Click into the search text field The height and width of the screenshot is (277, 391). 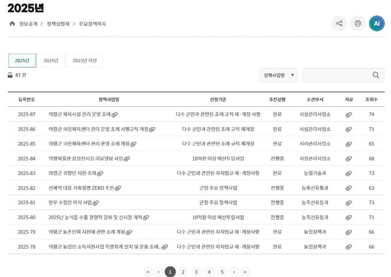[x=336, y=75]
